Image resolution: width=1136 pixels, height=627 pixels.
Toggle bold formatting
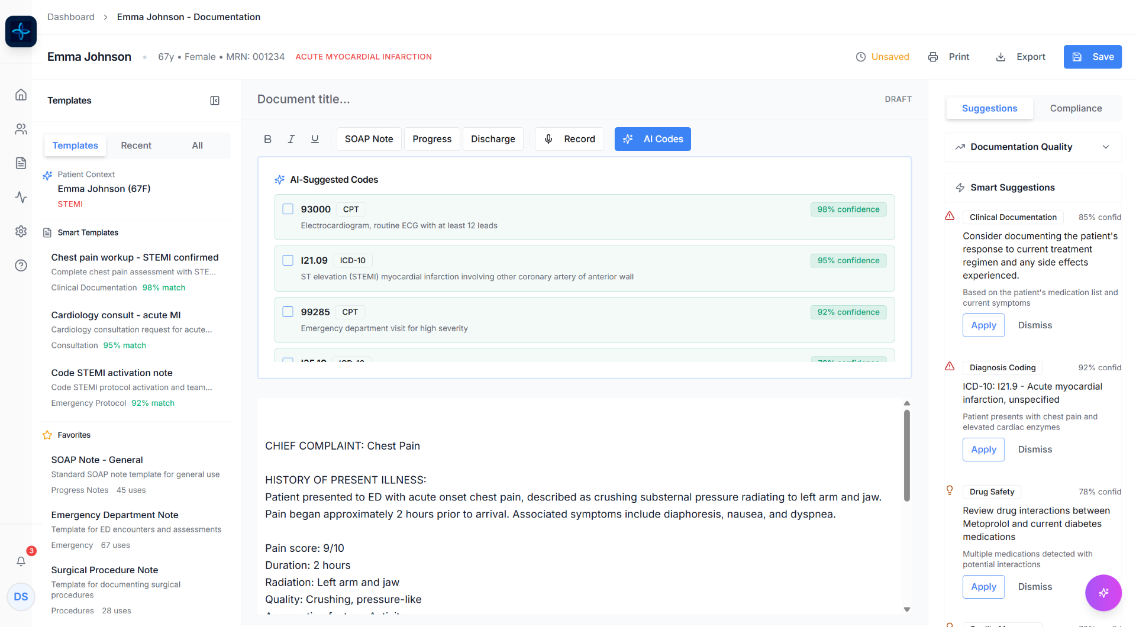[x=267, y=139]
